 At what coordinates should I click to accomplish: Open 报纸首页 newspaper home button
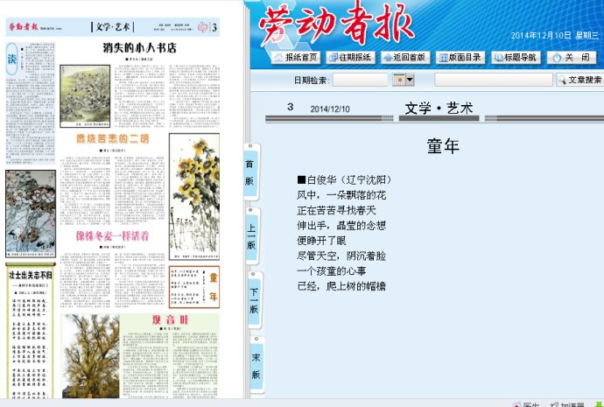[x=296, y=58]
